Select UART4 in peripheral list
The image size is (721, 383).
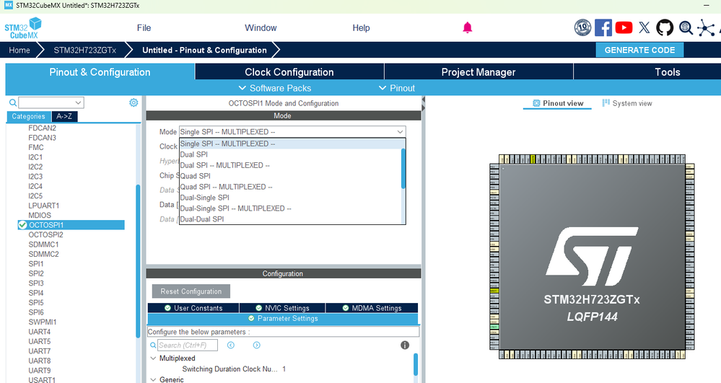40,332
